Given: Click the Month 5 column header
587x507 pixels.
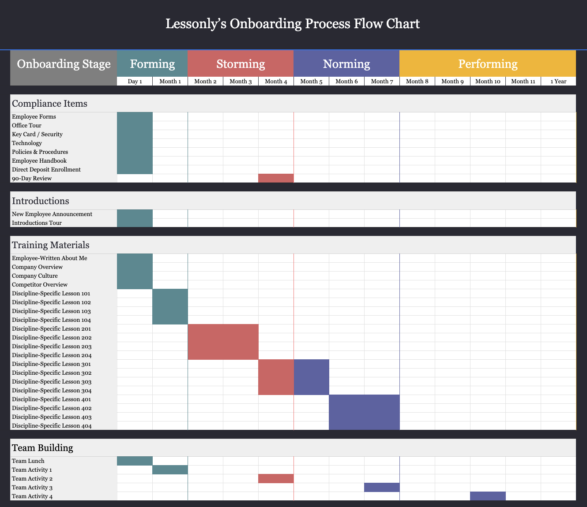Looking at the screenshot, I should click(x=312, y=81).
